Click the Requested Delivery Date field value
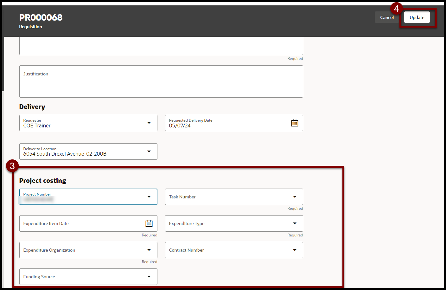Screen dimensions: 446x290 (x=180, y=126)
